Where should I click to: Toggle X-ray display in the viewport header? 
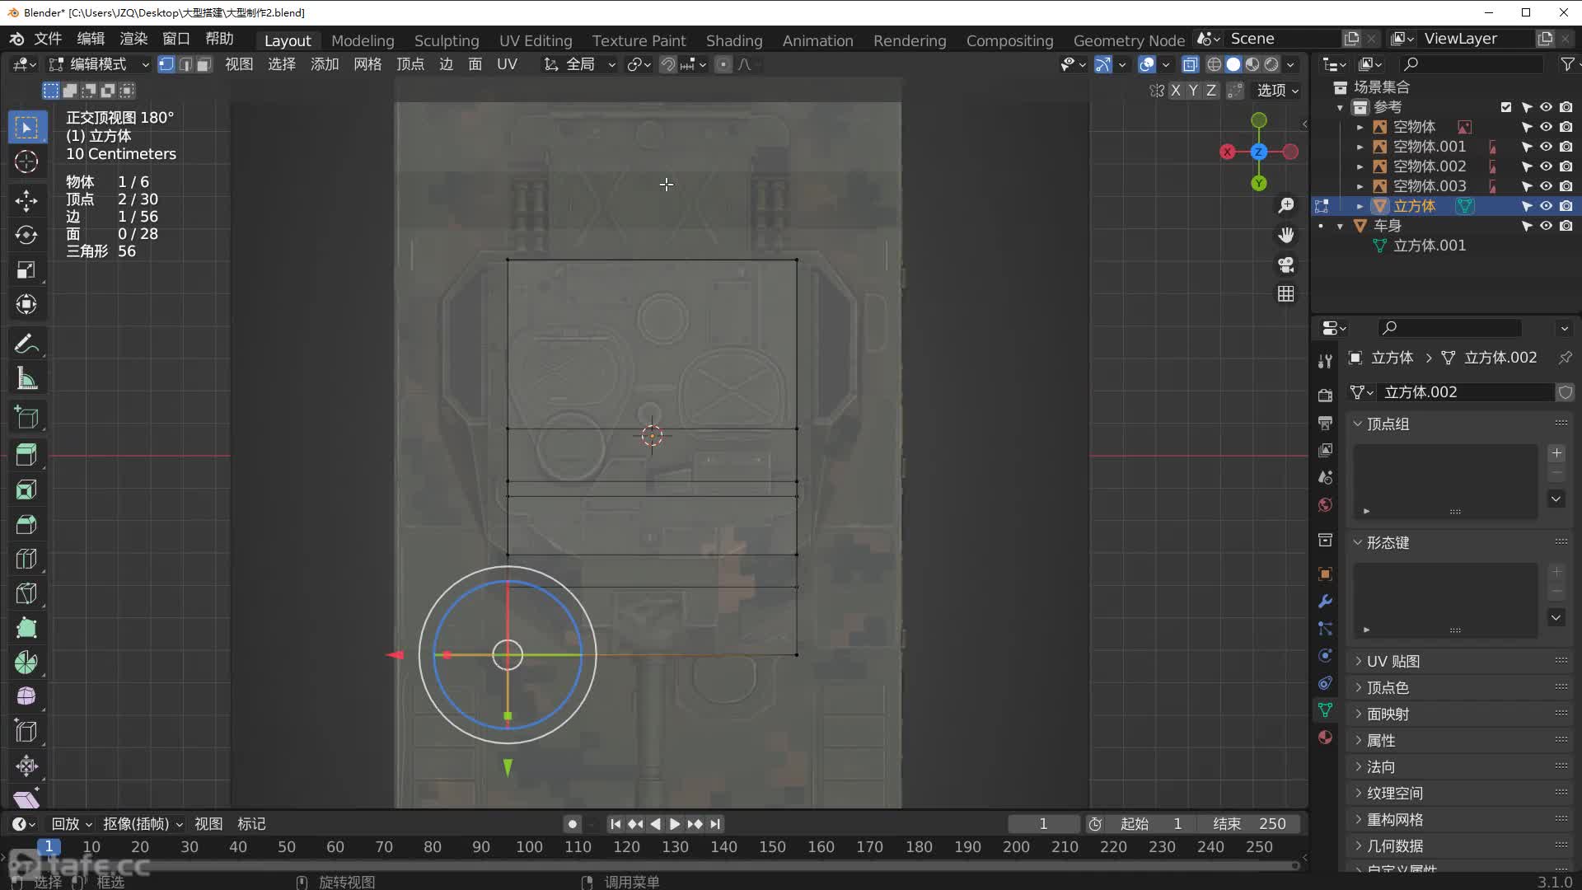pyautogui.click(x=1190, y=64)
